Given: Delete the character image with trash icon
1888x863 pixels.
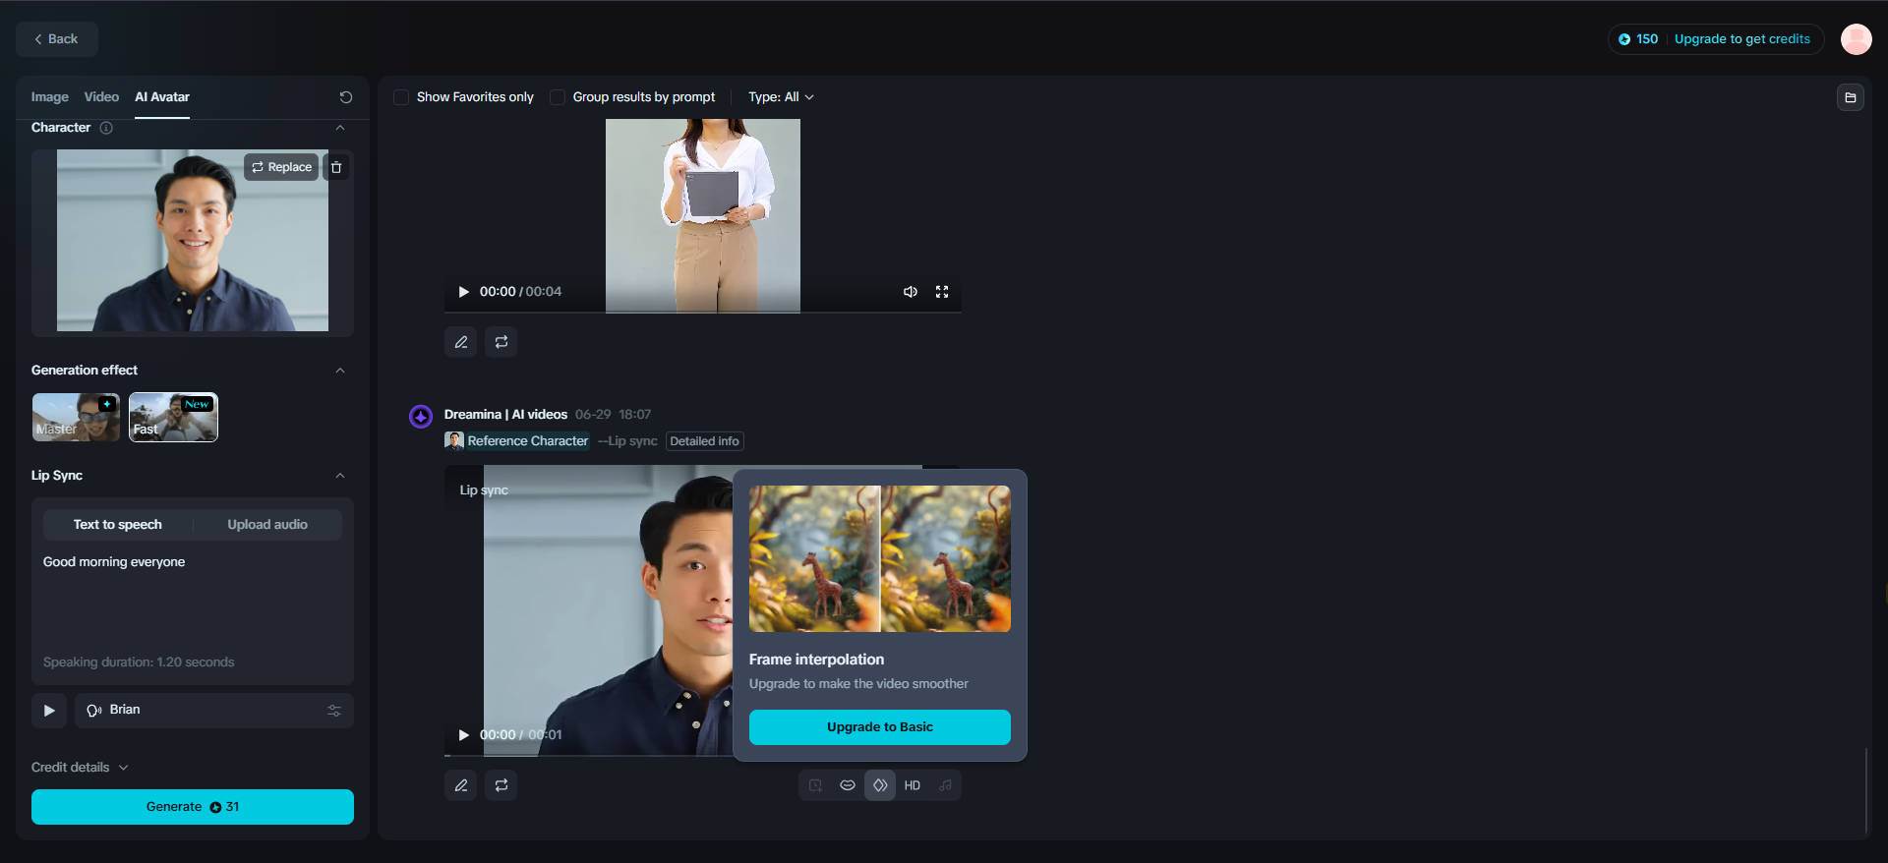Looking at the screenshot, I should pyautogui.click(x=336, y=167).
